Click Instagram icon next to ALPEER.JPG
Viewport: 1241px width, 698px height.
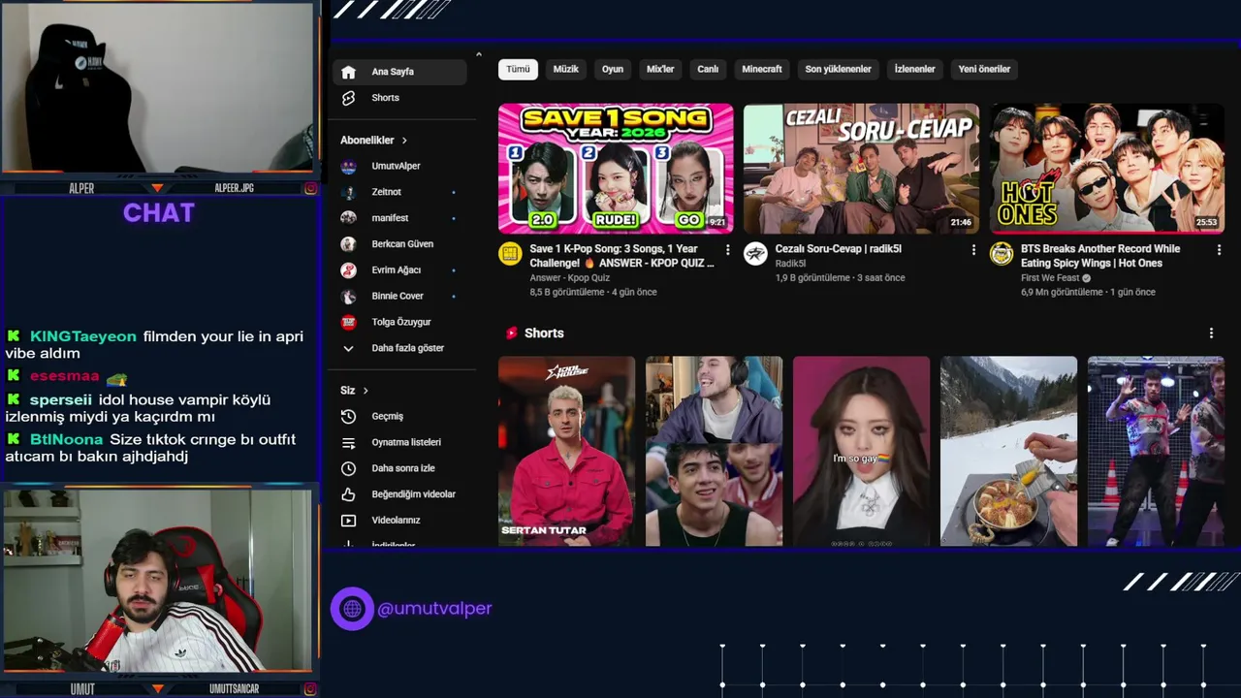pos(310,188)
